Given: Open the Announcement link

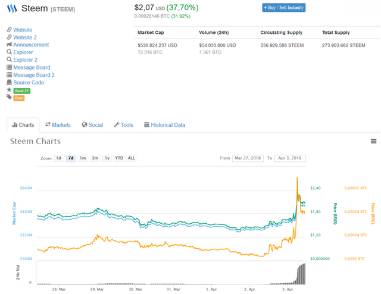Looking at the screenshot, I should (x=31, y=45).
